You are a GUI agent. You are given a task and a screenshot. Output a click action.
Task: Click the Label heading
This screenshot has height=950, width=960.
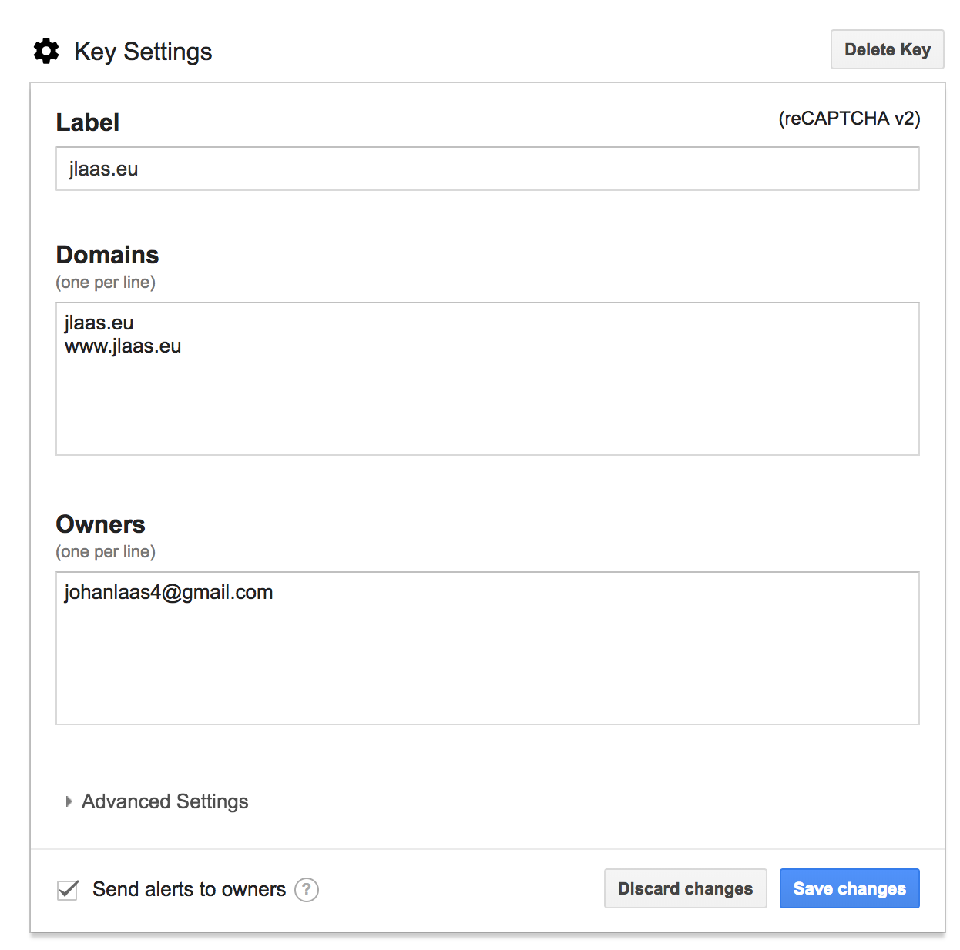pos(88,122)
